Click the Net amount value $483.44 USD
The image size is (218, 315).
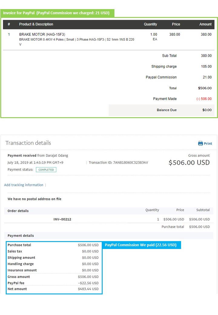coord(88,289)
